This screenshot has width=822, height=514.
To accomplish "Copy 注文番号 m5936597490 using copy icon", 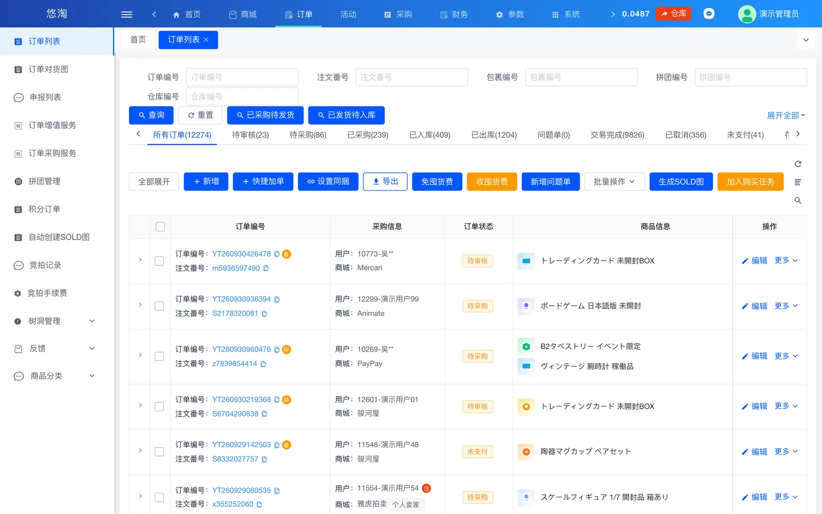I will (266, 268).
